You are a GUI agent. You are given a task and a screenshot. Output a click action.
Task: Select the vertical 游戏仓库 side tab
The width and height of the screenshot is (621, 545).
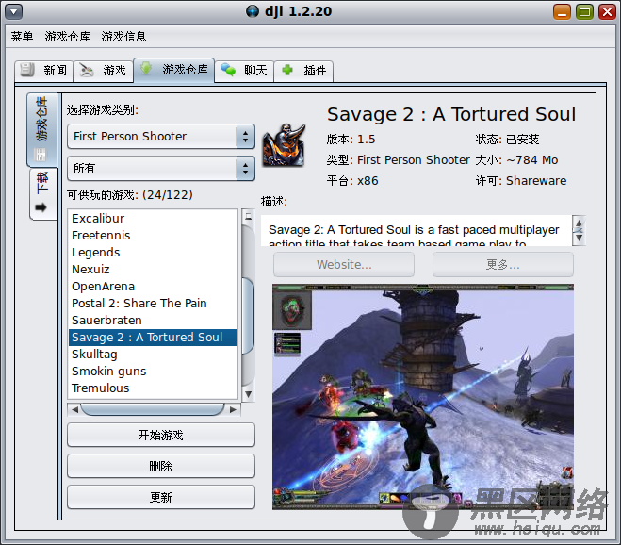click(x=42, y=129)
